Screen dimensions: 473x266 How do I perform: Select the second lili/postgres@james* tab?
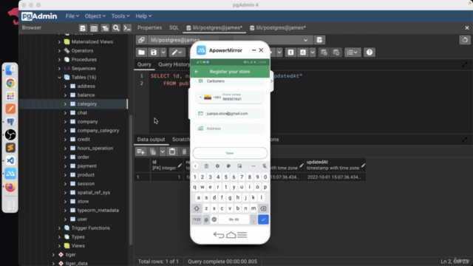tap(278, 28)
